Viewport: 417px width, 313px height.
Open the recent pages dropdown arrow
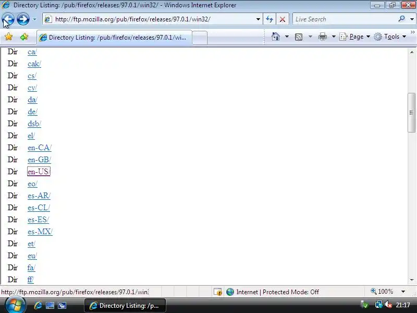pos(34,19)
